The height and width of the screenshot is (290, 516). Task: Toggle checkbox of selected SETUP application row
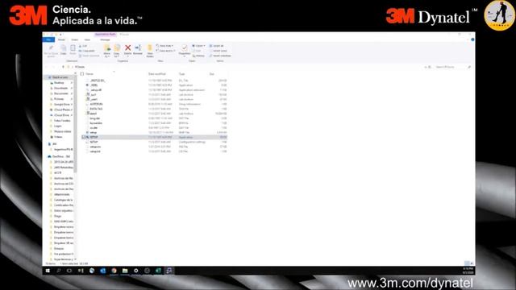(x=83, y=137)
